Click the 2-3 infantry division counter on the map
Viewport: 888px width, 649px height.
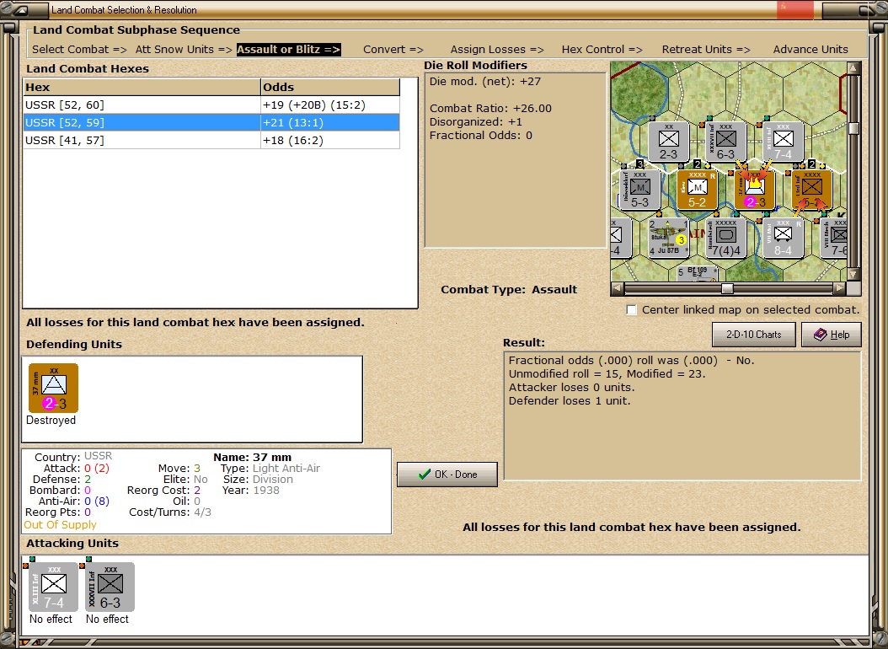(668, 142)
